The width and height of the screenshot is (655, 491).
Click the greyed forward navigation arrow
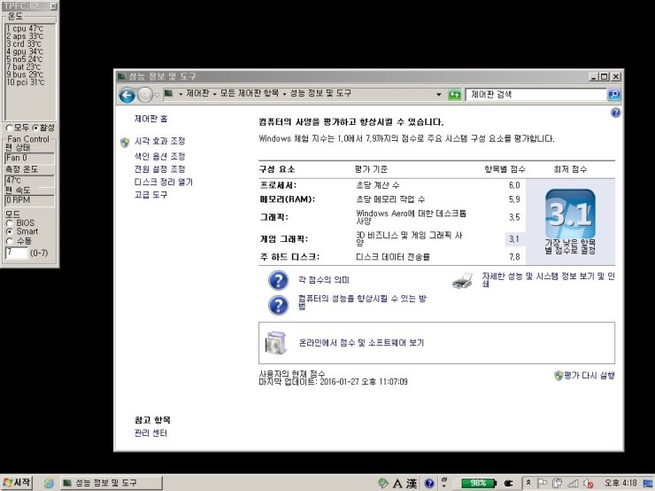[x=145, y=96]
